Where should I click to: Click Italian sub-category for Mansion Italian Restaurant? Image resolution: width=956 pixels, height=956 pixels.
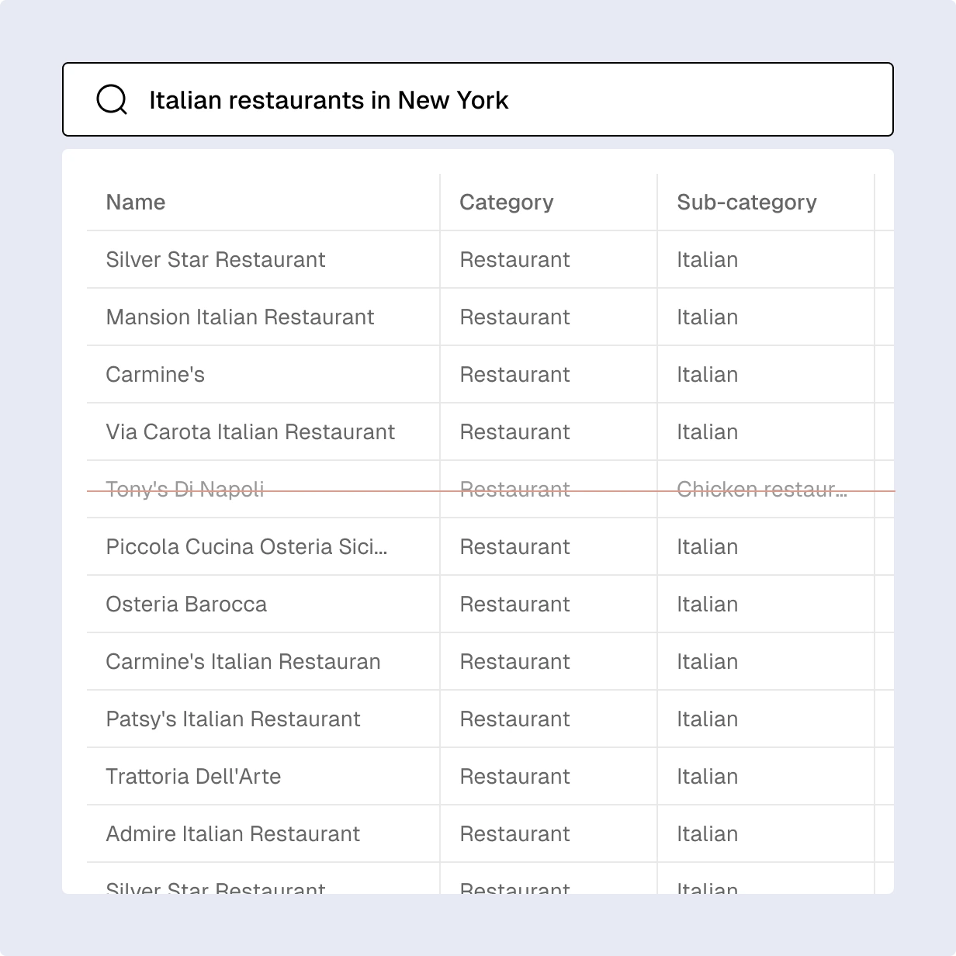click(707, 317)
